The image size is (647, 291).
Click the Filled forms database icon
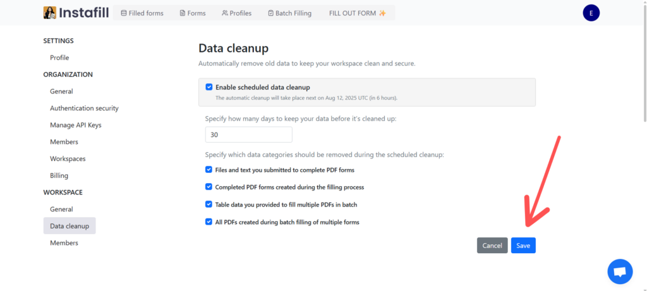pyautogui.click(x=123, y=13)
